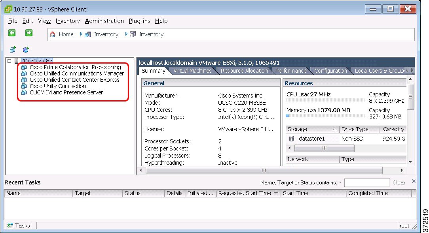The image size is (429, 233).
Task: Switch to the Resource Allocation tab
Action: click(x=244, y=71)
